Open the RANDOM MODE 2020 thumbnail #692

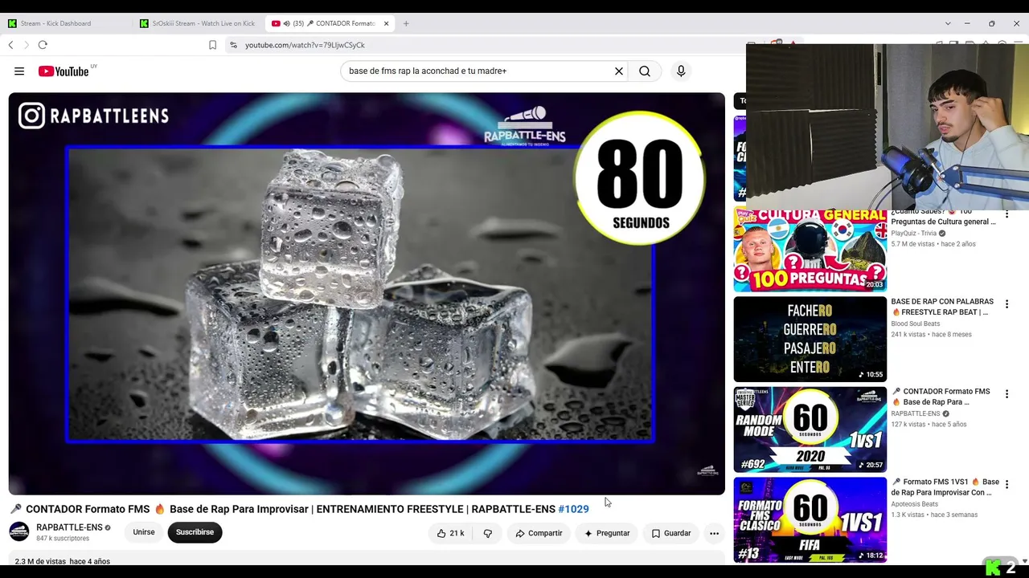click(x=810, y=429)
